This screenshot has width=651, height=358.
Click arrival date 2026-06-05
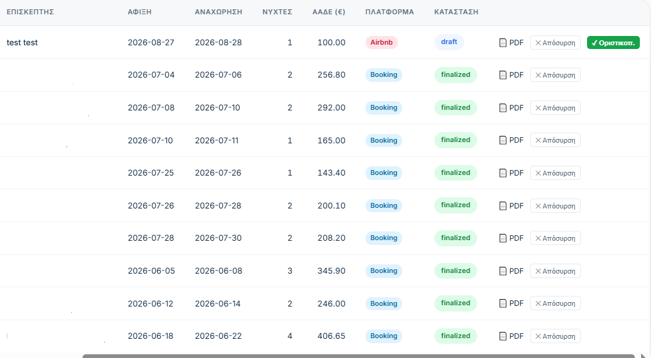coord(151,271)
